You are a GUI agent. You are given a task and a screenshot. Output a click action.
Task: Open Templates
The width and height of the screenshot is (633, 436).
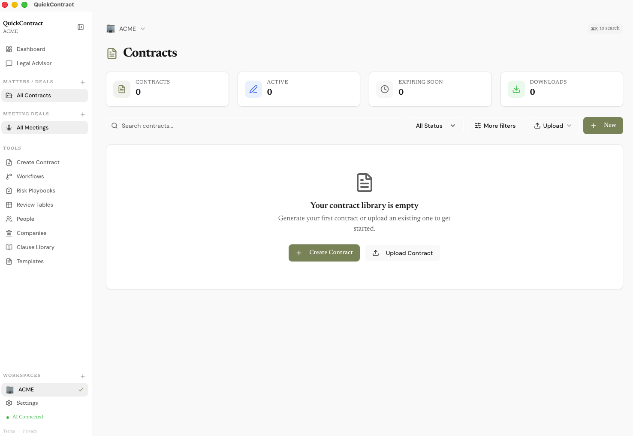point(45,262)
